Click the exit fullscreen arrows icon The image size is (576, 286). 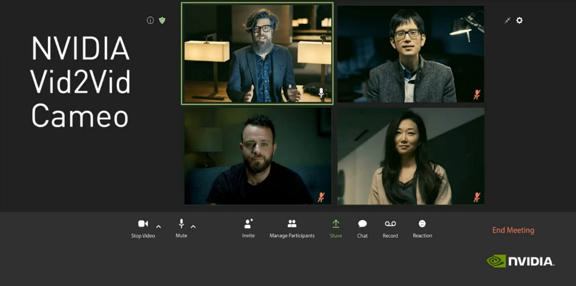click(x=507, y=20)
